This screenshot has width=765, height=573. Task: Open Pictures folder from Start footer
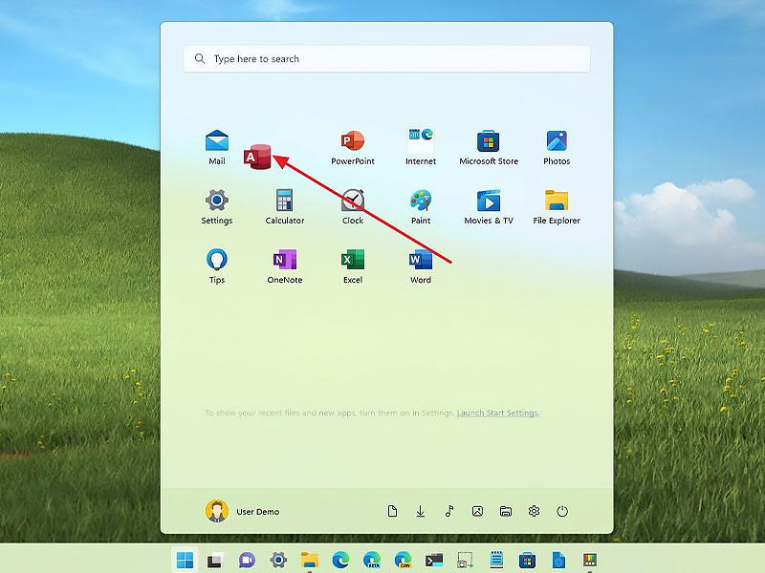[477, 511]
